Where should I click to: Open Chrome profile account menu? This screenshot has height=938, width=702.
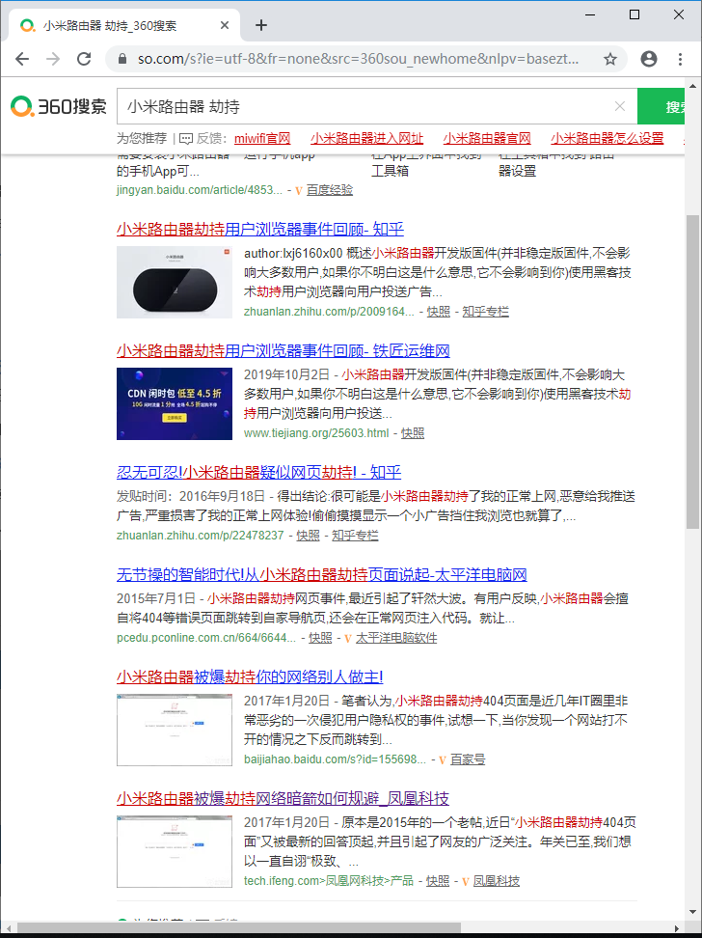[649, 59]
